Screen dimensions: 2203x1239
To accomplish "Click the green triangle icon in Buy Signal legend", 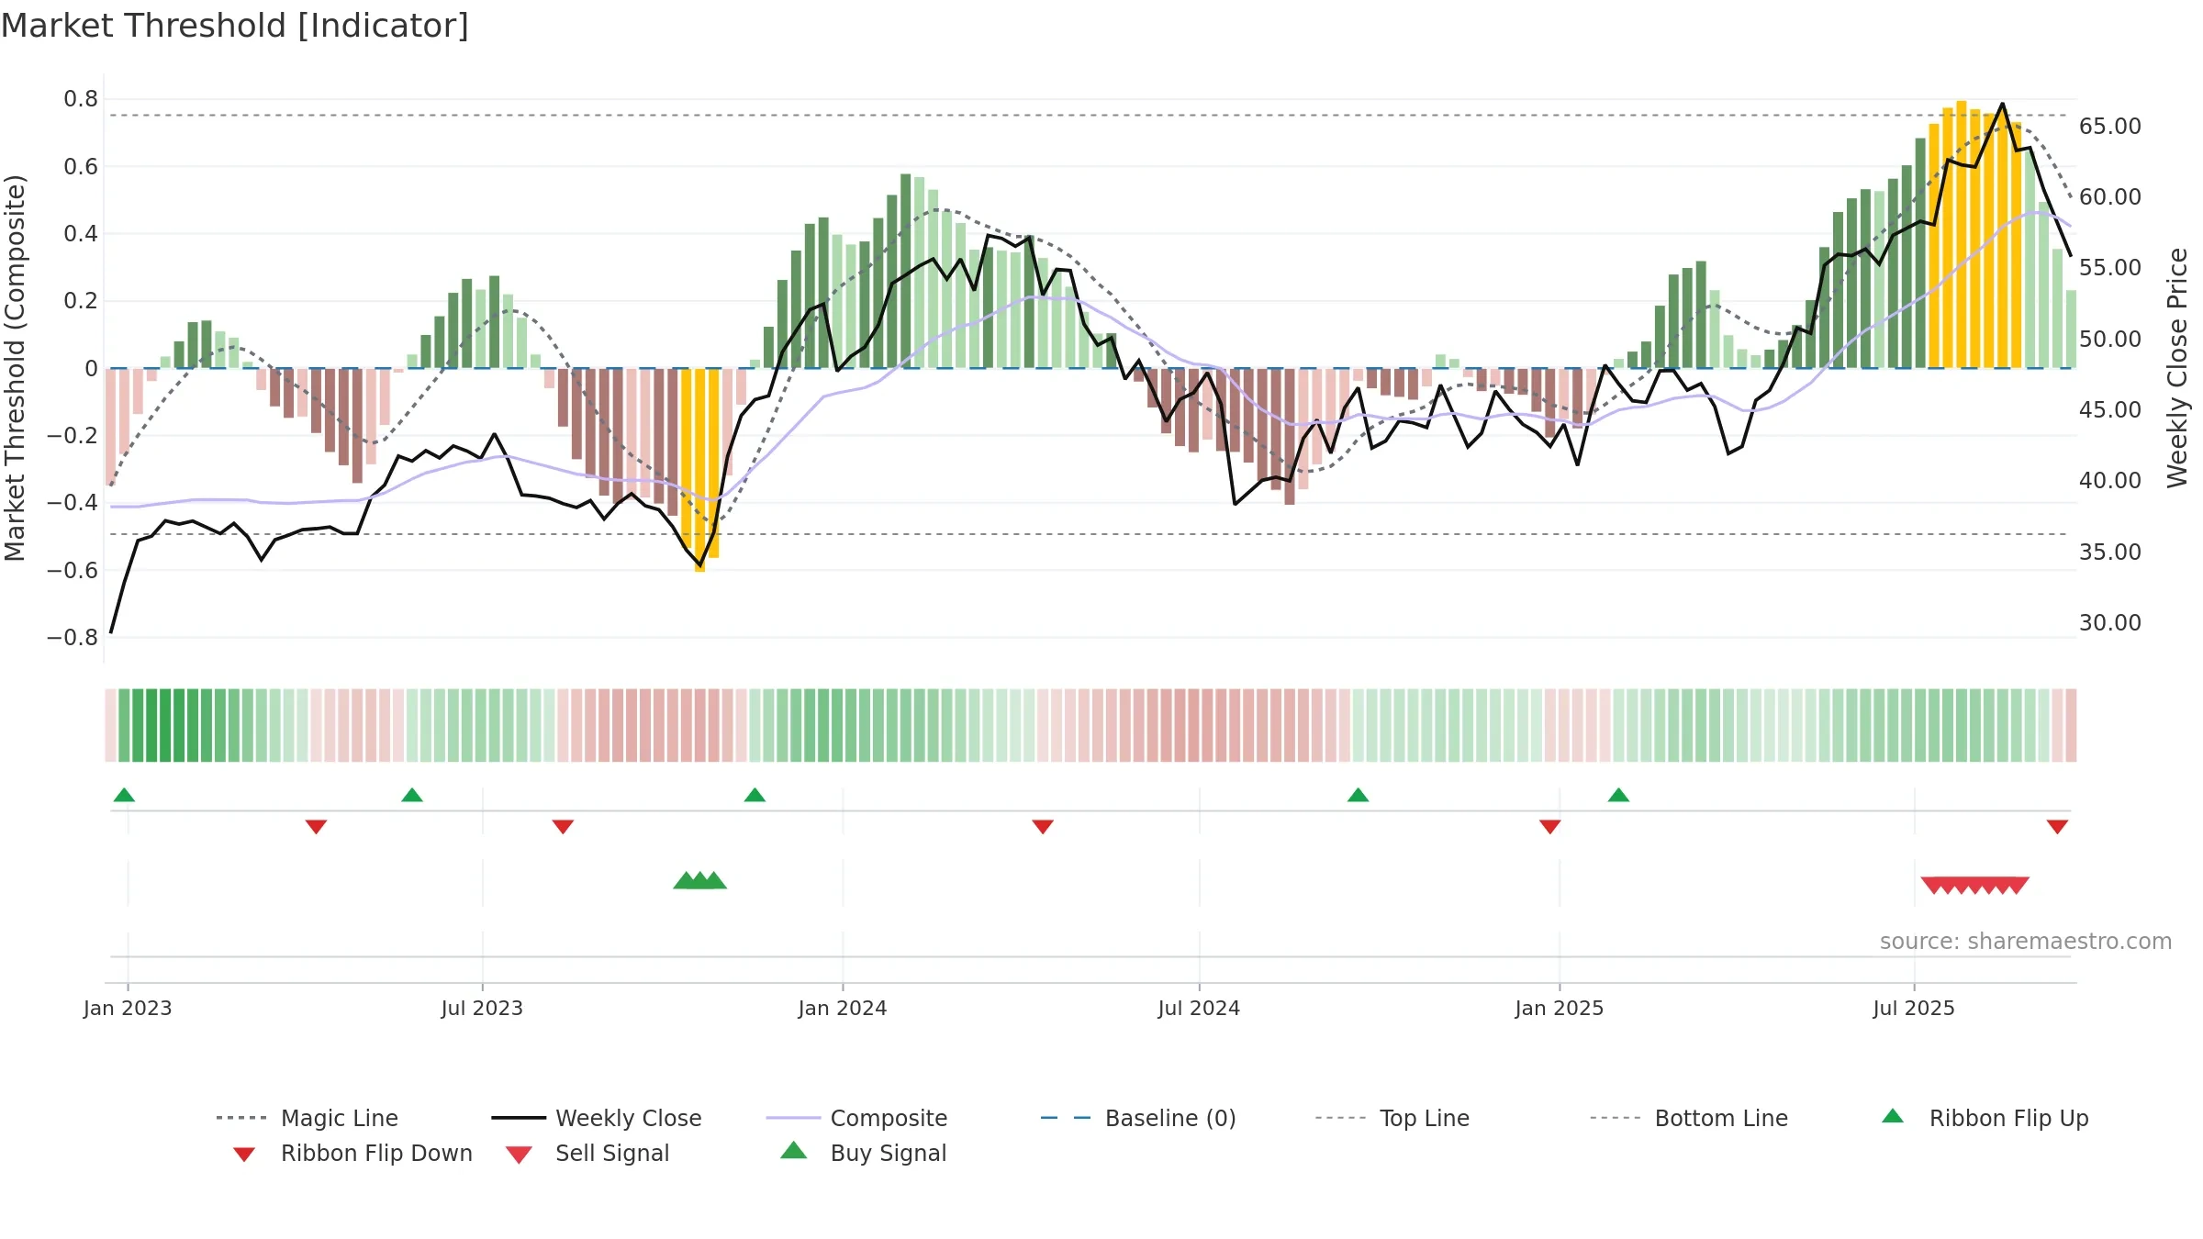I will (x=794, y=1150).
